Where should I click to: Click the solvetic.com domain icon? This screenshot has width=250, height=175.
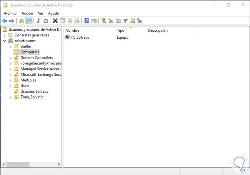11,41
